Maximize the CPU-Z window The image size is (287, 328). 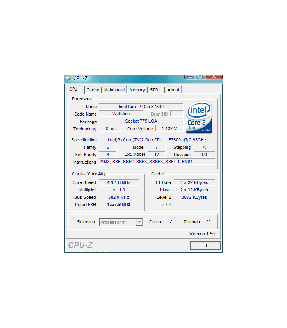tap(200, 77)
